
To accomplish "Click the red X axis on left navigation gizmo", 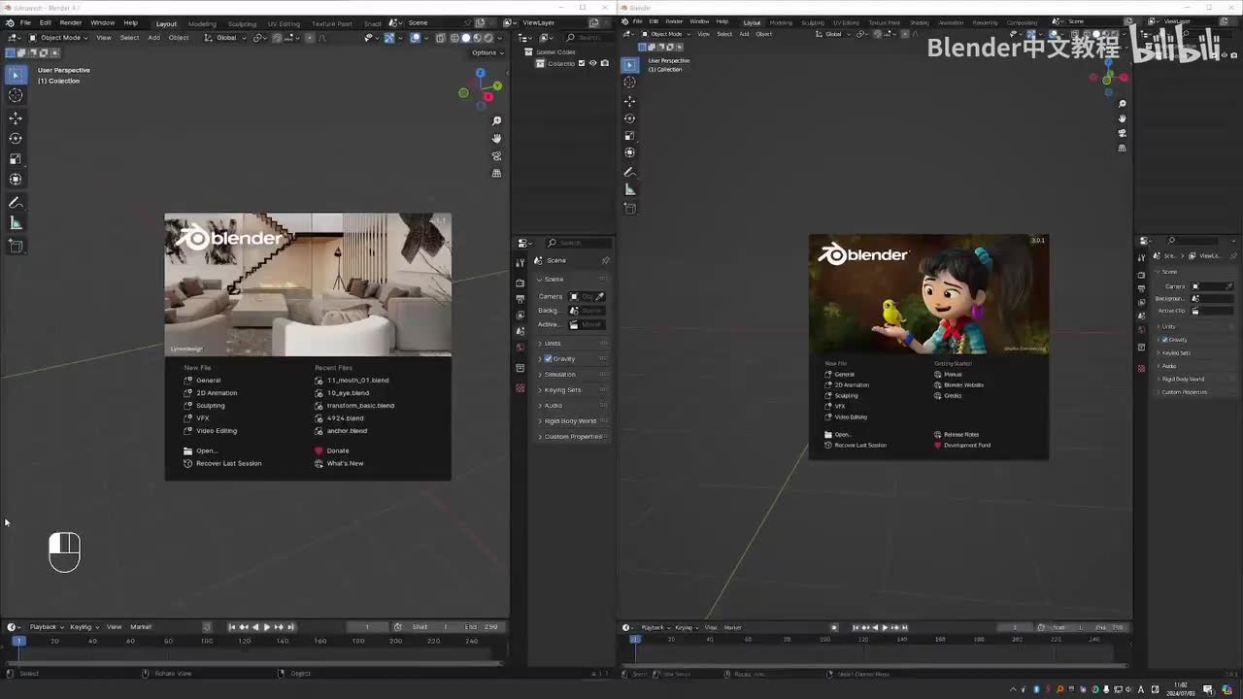I will [487, 96].
